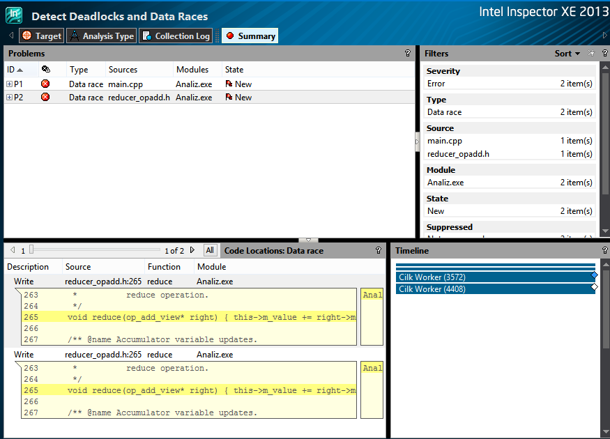This screenshot has height=439, width=610.
Task: Open the Collection Log tab
Action: (x=176, y=36)
